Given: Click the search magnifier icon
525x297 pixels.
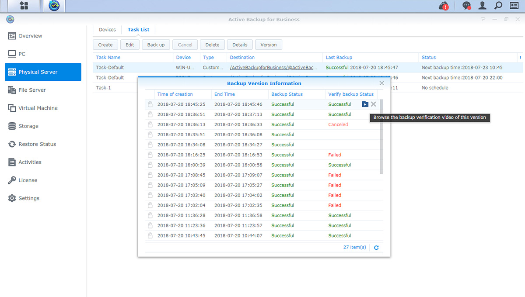Looking at the screenshot, I should (498, 6).
